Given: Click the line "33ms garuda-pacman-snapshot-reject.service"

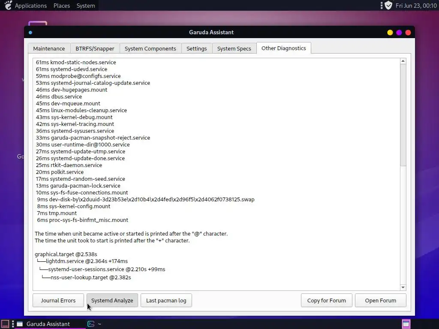Looking at the screenshot, I should click(x=93, y=138).
